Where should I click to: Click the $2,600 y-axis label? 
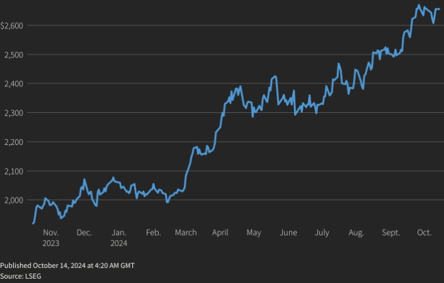coord(13,25)
